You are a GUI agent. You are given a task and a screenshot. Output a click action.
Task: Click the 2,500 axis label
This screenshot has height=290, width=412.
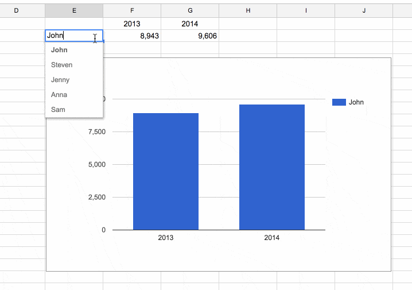coord(97,197)
